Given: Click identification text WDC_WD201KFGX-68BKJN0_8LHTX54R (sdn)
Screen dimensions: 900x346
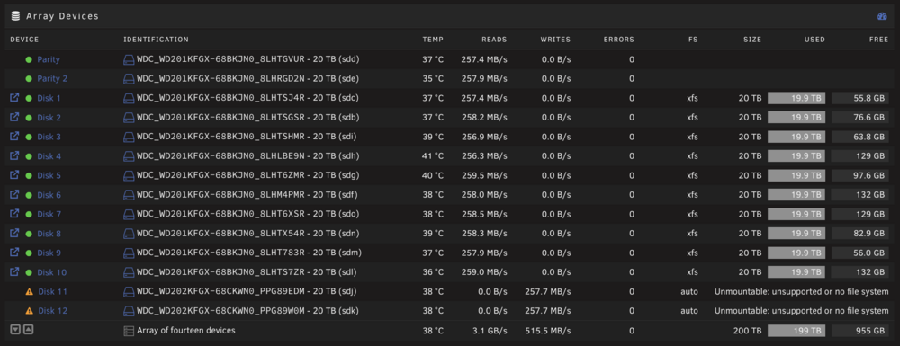Looking at the screenshot, I should click(x=248, y=233).
